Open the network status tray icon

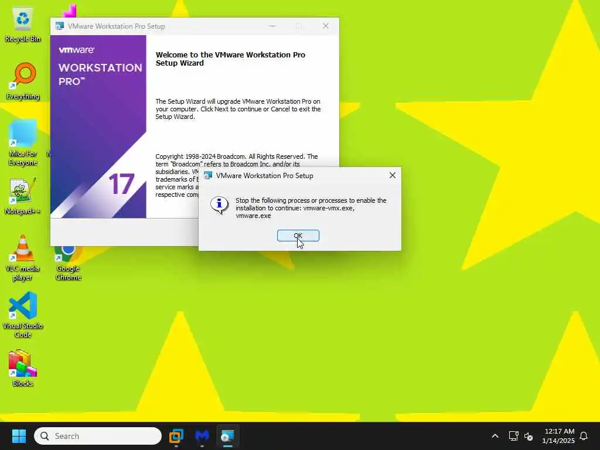(513, 436)
